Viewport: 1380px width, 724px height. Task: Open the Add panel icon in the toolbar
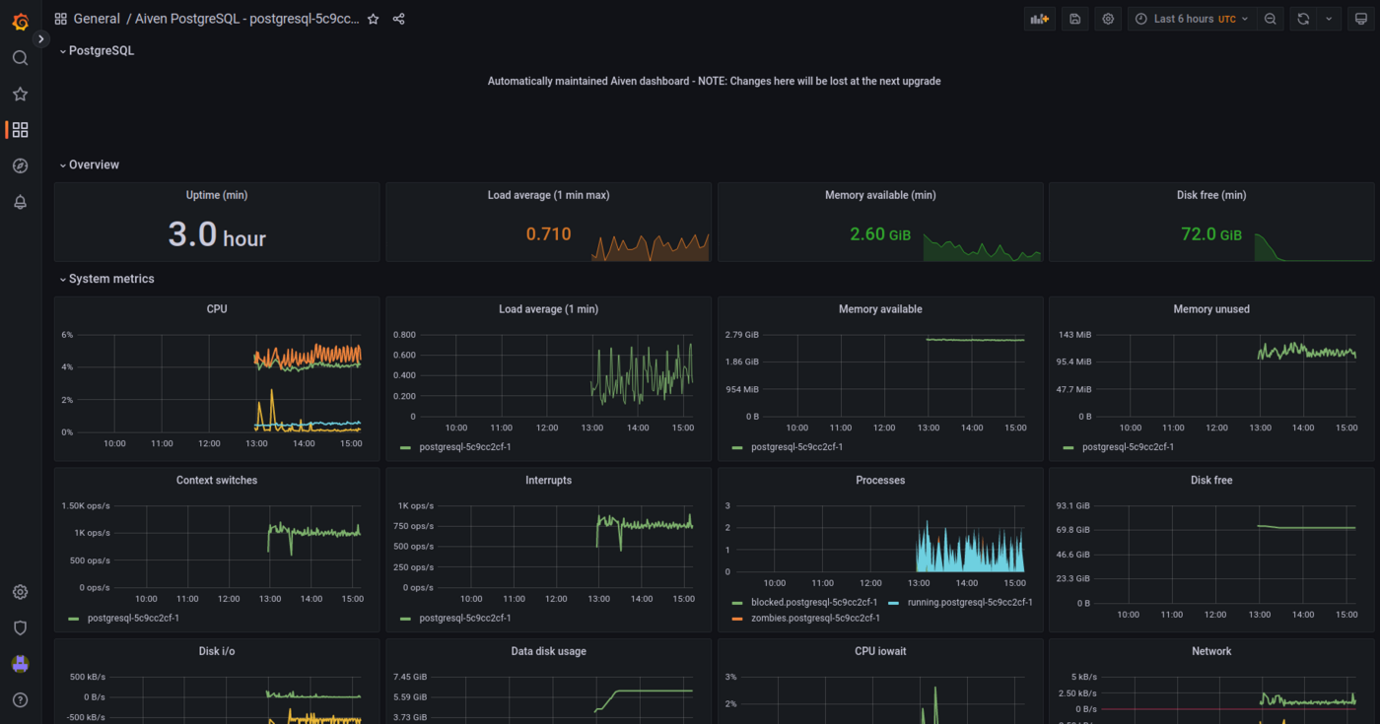pyautogui.click(x=1039, y=18)
